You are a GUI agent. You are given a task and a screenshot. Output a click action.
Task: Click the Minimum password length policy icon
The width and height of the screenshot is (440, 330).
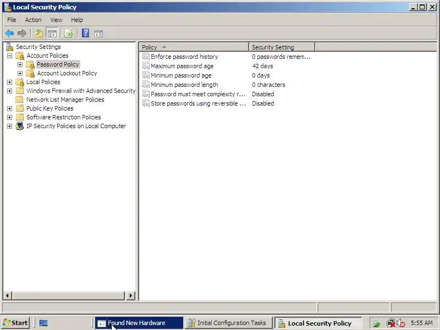click(146, 85)
